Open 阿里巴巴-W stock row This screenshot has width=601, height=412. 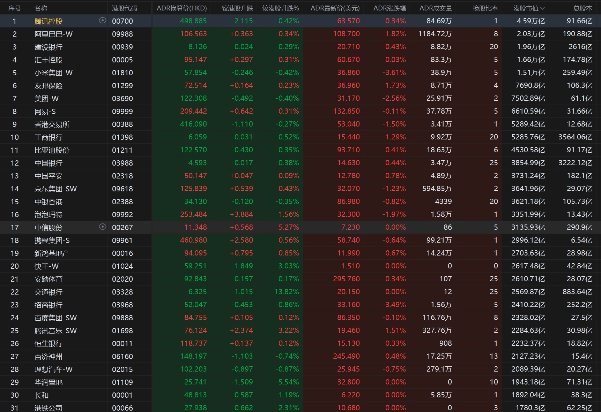coord(53,34)
